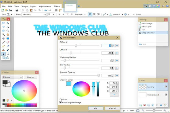This screenshot has width=170, height=113.
Task: Select the Text tool in Tools panel
Action: (x=3, y=54)
